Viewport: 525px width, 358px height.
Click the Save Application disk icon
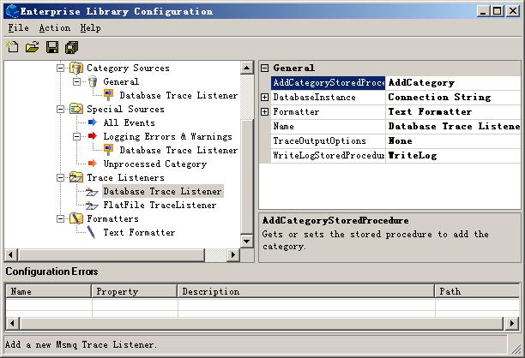[x=52, y=46]
